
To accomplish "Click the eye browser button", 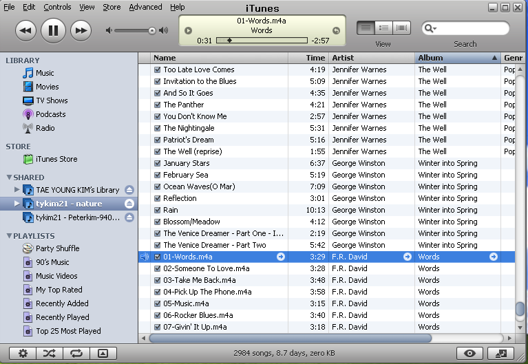I will pyautogui.click(x=469, y=353).
